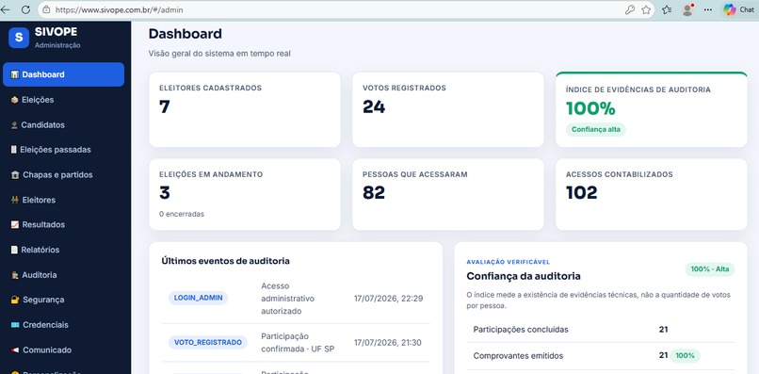
Task: Click the saved password key icon
Action: (x=630, y=9)
